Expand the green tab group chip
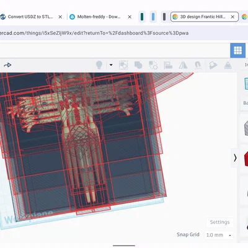Viewport: 248px width, 248px height. point(142,17)
